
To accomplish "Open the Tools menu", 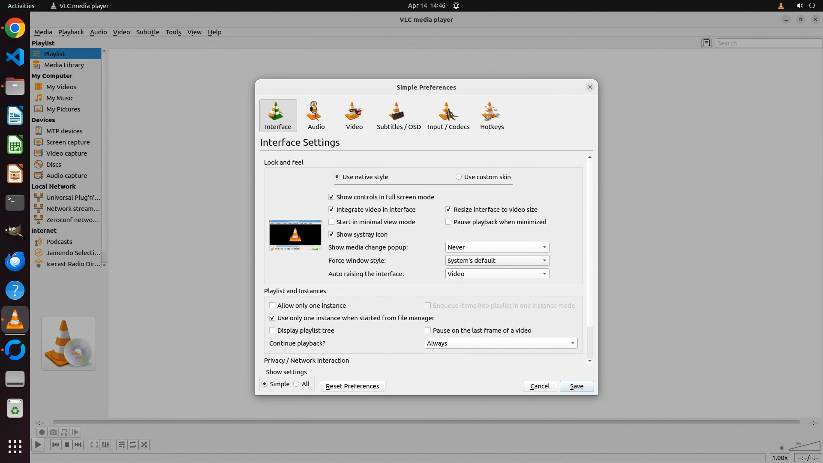I will [173, 32].
